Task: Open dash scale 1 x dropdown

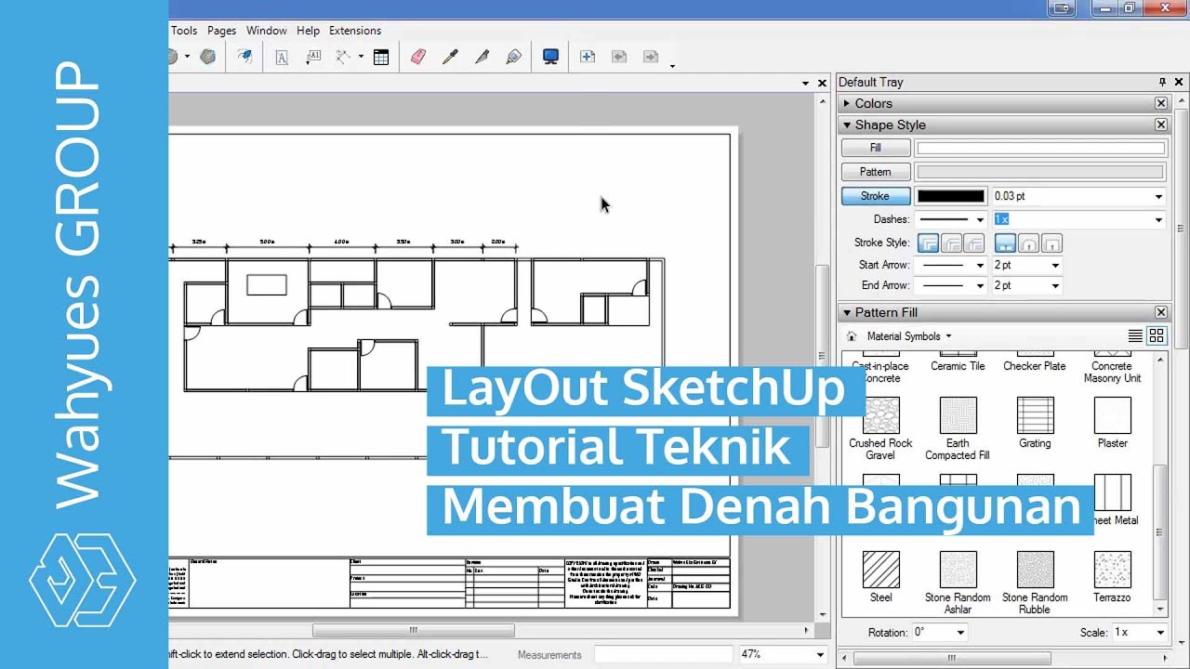Action: click(x=1158, y=220)
